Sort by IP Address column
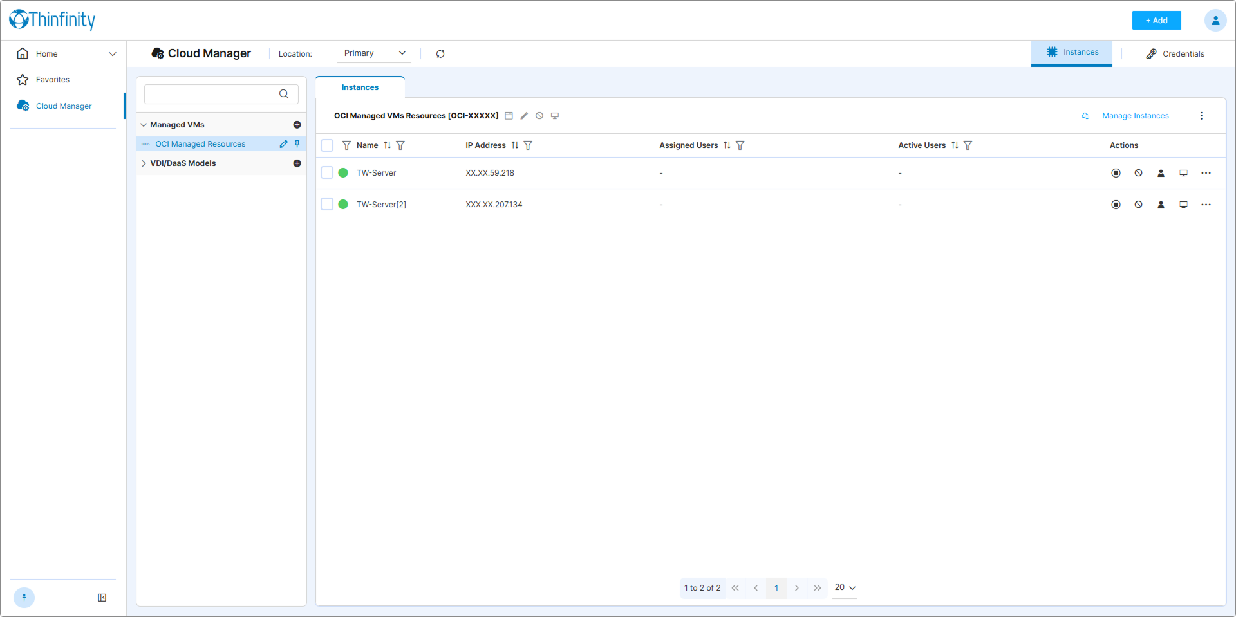The height and width of the screenshot is (617, 1236). [x=515, y=145]
